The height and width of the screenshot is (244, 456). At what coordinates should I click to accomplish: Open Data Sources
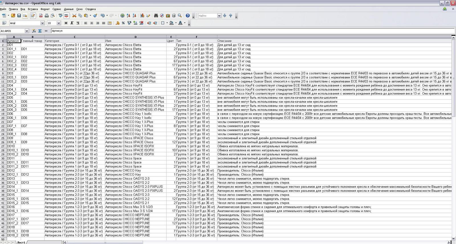[174, 16]
